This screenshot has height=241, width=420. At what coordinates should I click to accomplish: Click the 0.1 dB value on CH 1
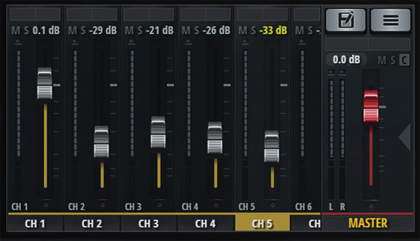tap(46, 30)
